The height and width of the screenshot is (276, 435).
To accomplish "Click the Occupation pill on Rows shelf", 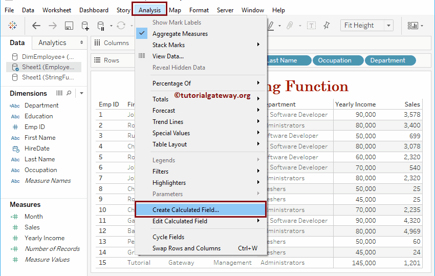I will pos(338,60).
